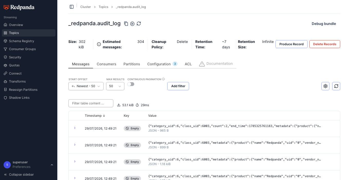Image resolution: width=351 pixels, height=180 pixels.
Task: Click the play icon next to topic name
Action: (x=132, y=24)
